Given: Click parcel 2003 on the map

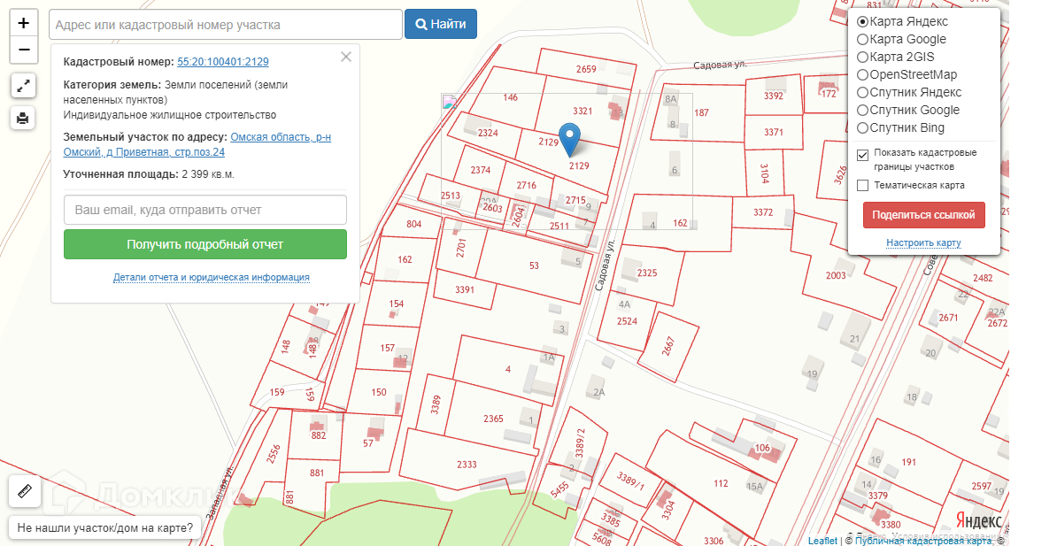Looking at the screenshot, I should coord(836,275).
